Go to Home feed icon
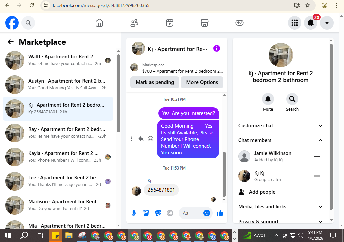The width and height of the screenshot is (344, 242). (x=99, y=23)
